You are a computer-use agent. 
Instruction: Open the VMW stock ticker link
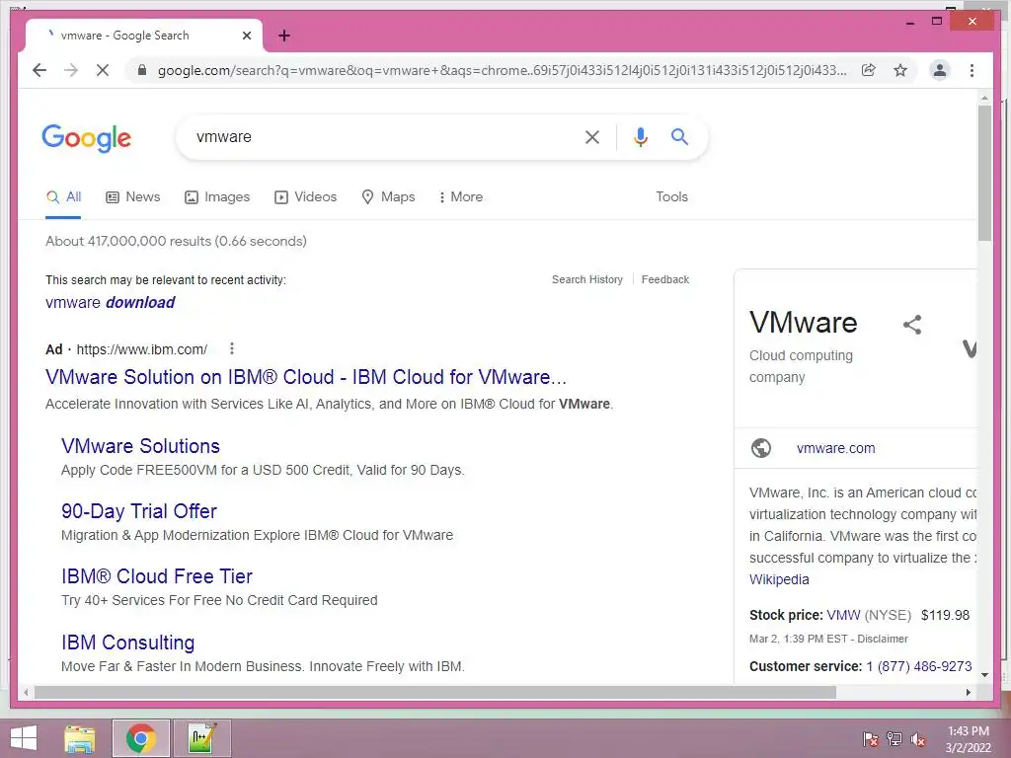coord(843,615)
